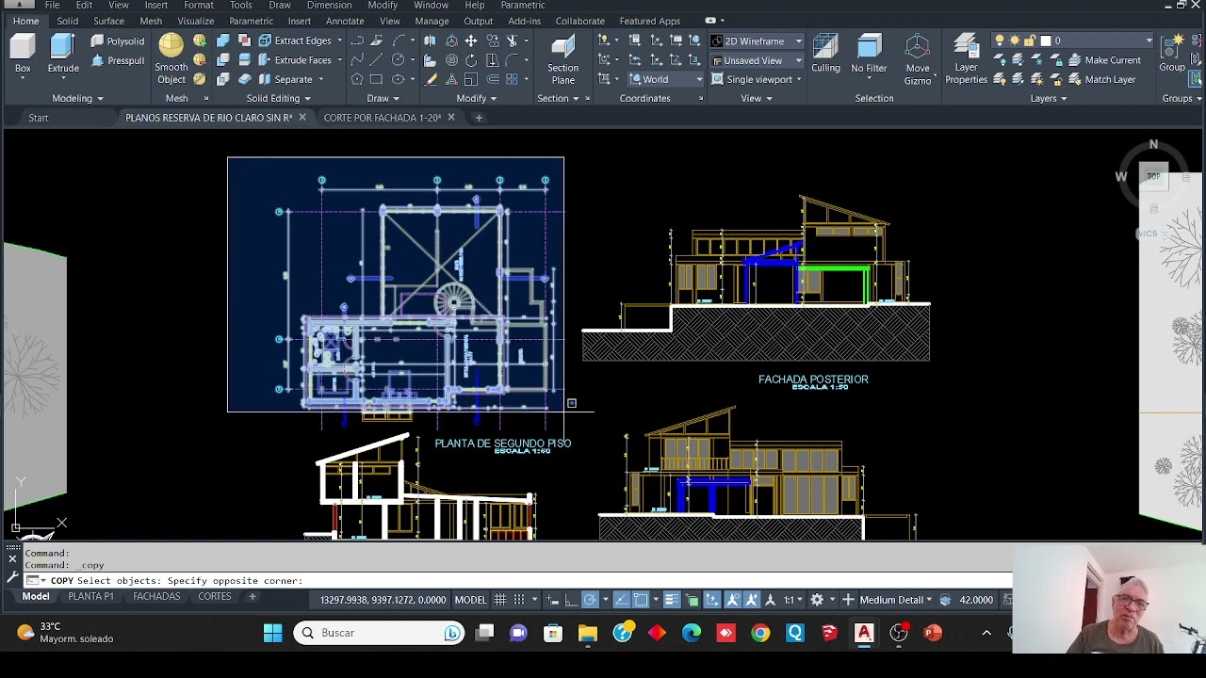1206x678 pixels.
Task: Click the ViewCube TOP face
Action: tap(1153, 176)
